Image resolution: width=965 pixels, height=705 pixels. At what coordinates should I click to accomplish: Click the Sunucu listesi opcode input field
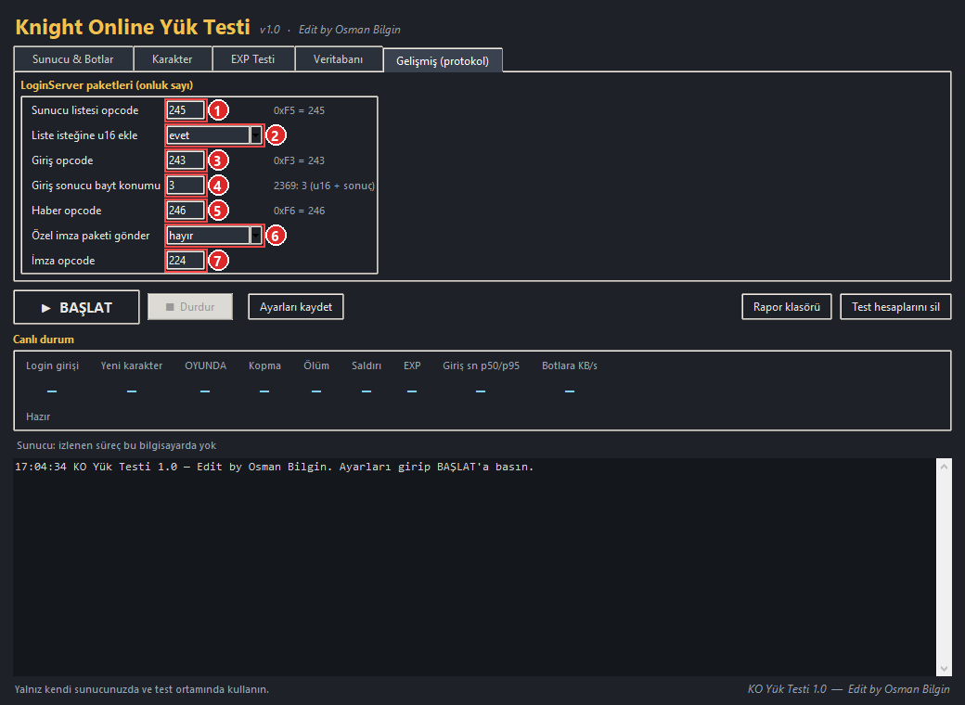186,110
